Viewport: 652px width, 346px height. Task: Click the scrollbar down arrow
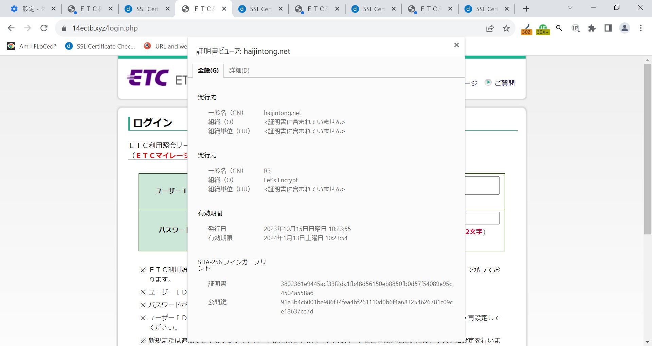coord(648,342)
